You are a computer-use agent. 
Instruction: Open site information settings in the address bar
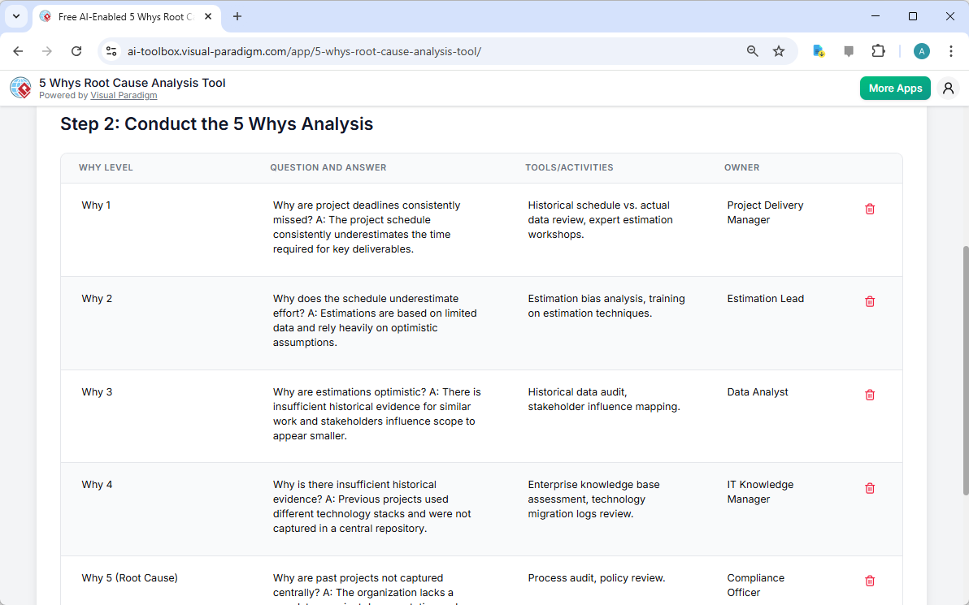(x=111, y=50)
